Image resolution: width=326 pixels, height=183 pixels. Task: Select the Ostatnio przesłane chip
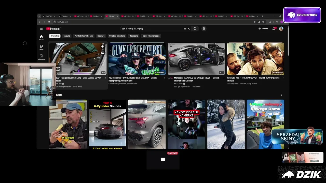(117, 36)
